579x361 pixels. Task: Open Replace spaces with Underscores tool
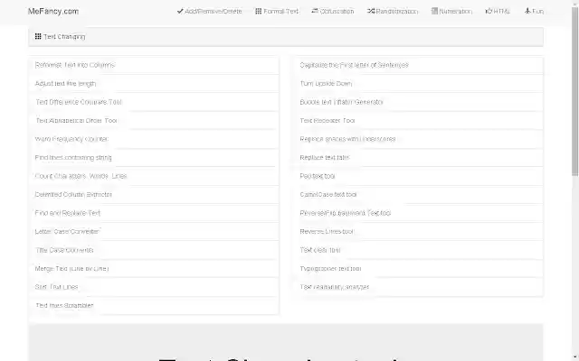347,139
